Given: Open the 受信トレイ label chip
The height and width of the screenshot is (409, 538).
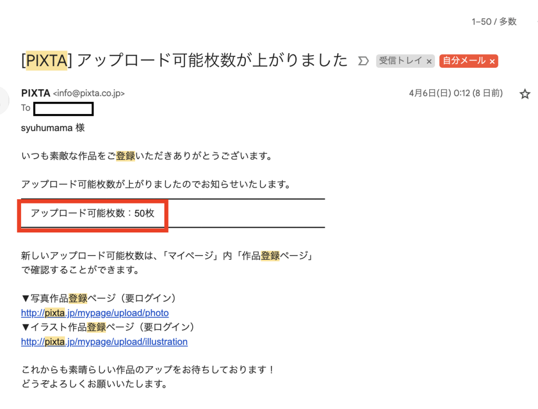Looking at the screenshot, I should tap(401, 61).
